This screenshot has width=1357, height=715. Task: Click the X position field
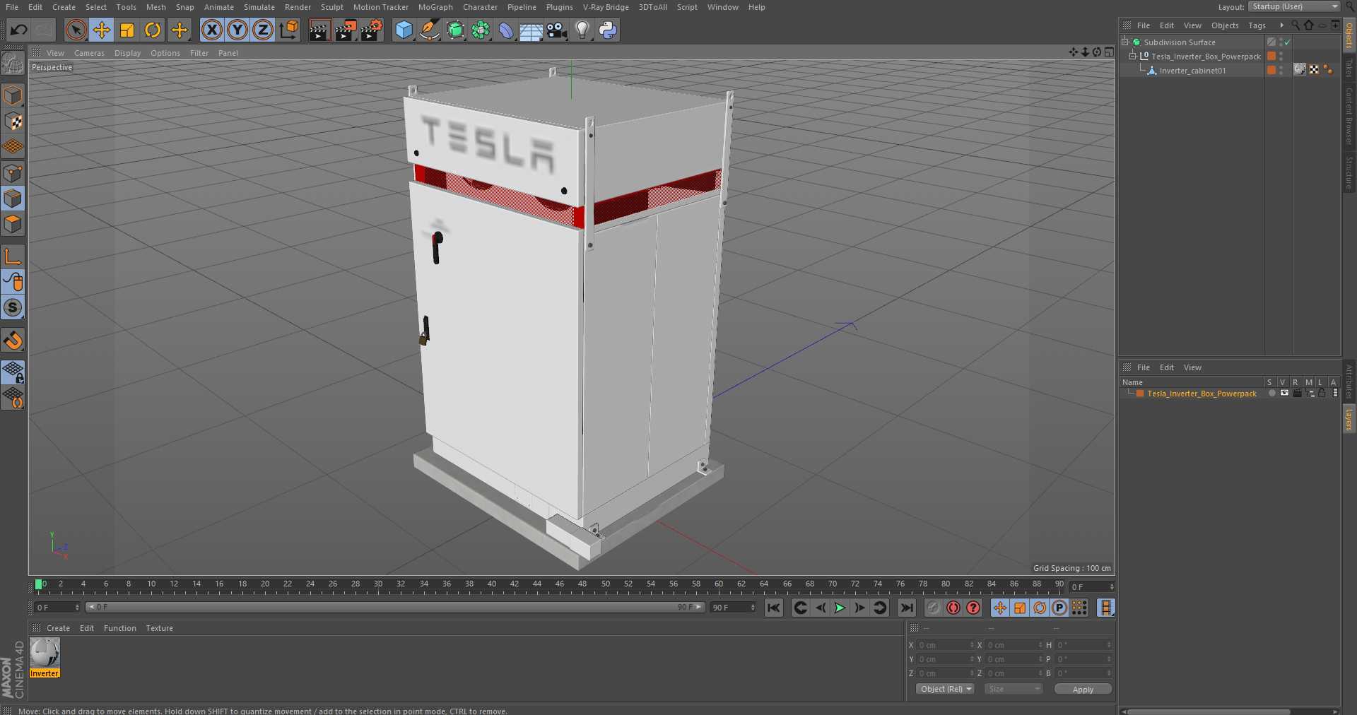[x=945, y=645]
